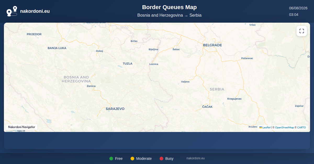
Task: Click the BOSNIA AND HERZEGOVINA country label
Action: [76, 79]
